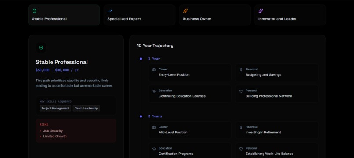Click the Project Management skill tag
The image size is (354, 158).
(x=55, y=108)
